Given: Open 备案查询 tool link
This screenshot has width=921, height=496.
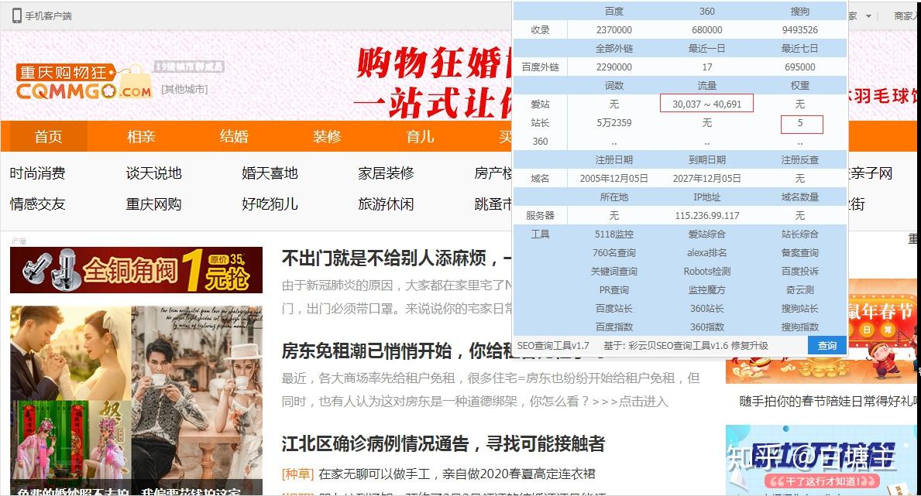Looking at the screenshot, I should point(799,253).
